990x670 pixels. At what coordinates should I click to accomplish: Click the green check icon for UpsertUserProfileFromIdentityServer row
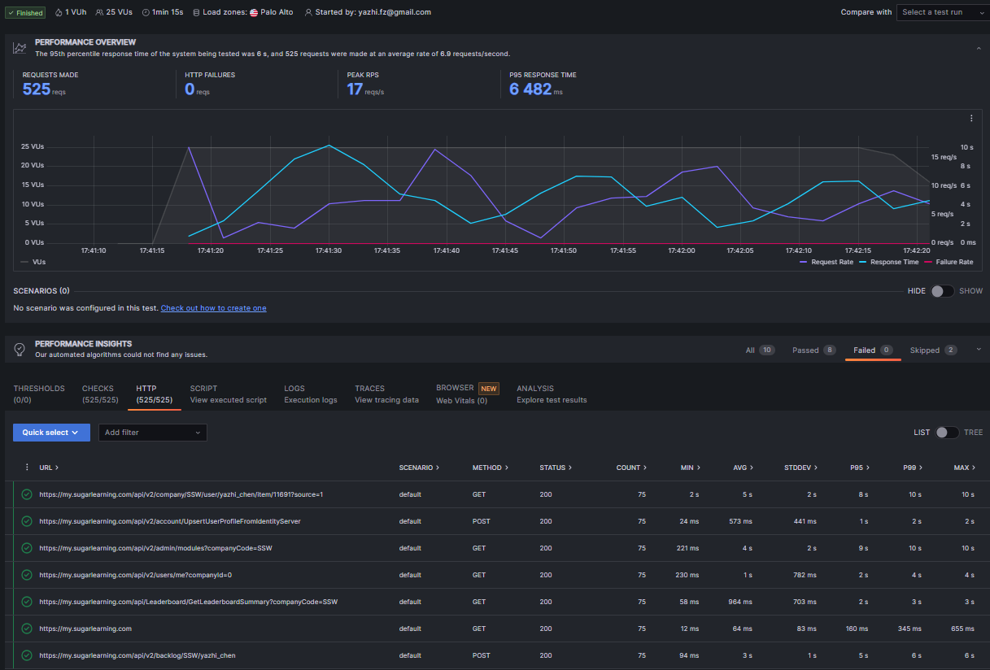point(27,521)
